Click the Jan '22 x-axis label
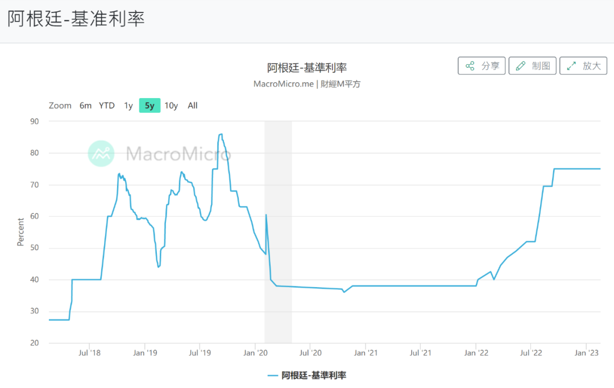Viewport: 614px width, 388px height. point(476,353)
